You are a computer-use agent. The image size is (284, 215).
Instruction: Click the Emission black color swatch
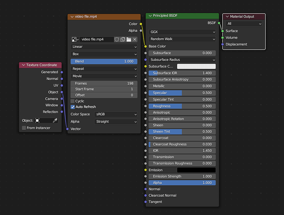coord(197,170)
